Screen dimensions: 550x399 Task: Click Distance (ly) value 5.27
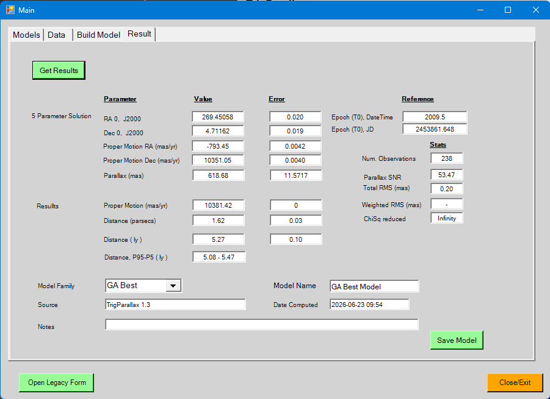coord(218,239)
